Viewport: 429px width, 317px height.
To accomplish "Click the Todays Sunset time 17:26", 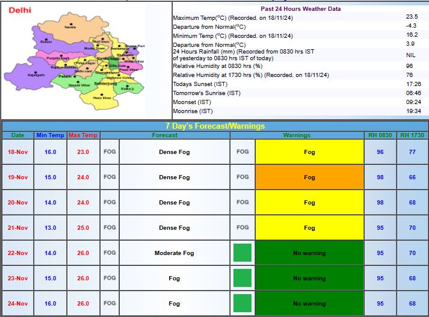I will (413, 84).
